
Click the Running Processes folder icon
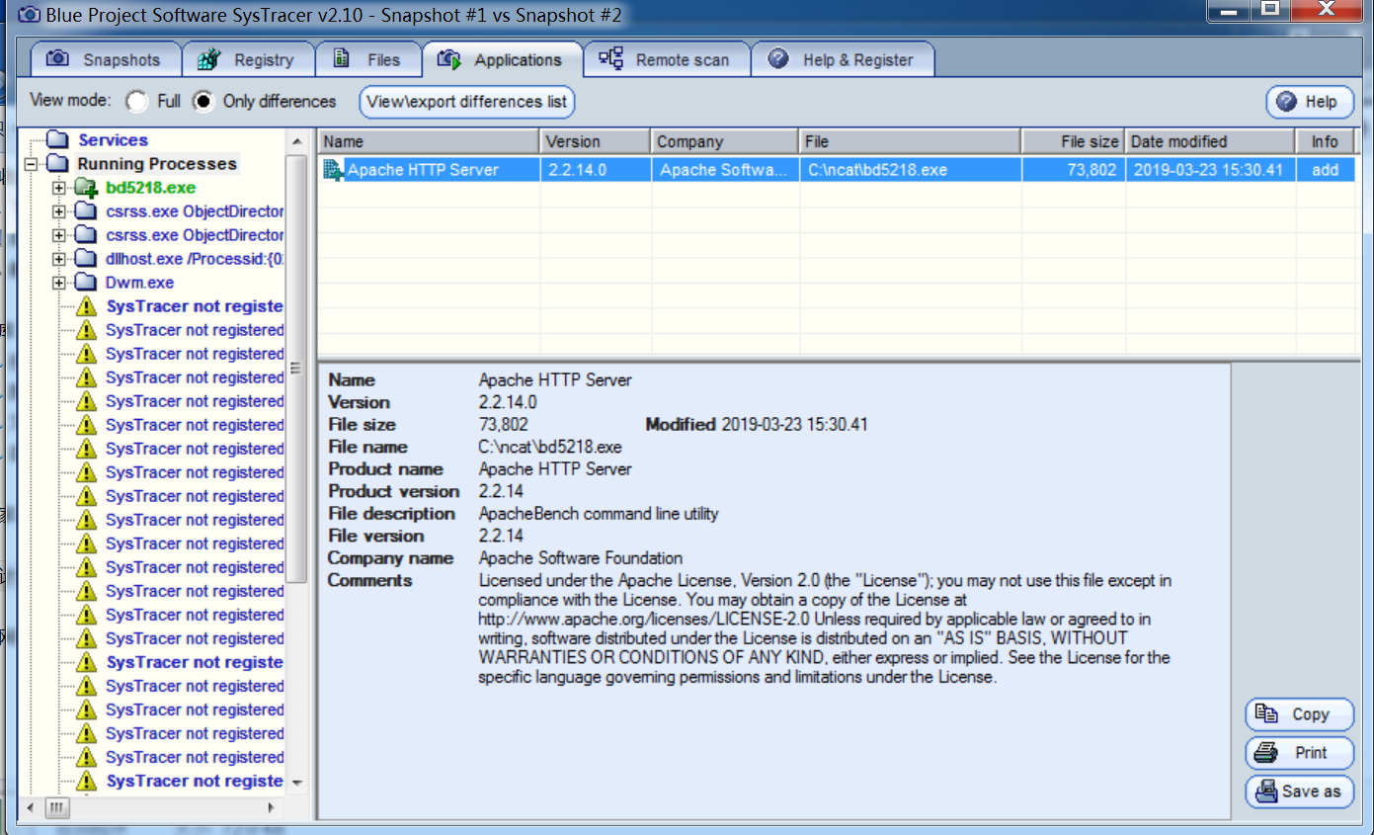pyautogui.click(x=58, y=164)
